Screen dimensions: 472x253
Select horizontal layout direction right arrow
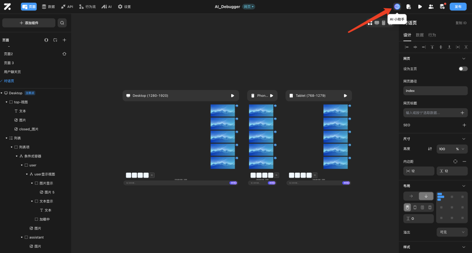point(411,196)
